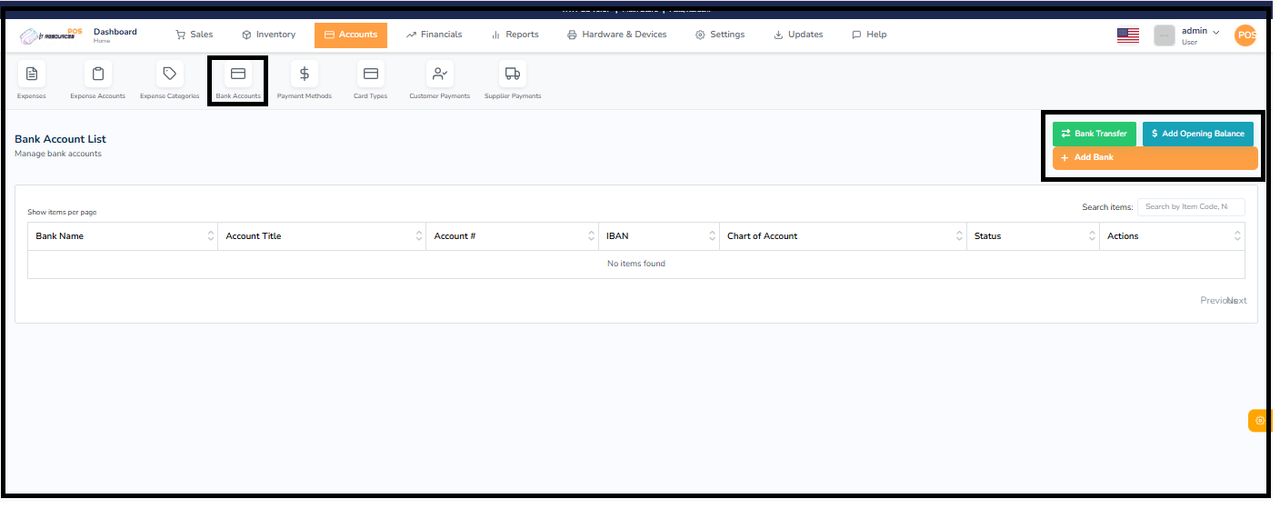Image resolution: width=1280 pixels, height=509 pixels.
Task: Open the Settings menu
Action: [x=720, y=35]
